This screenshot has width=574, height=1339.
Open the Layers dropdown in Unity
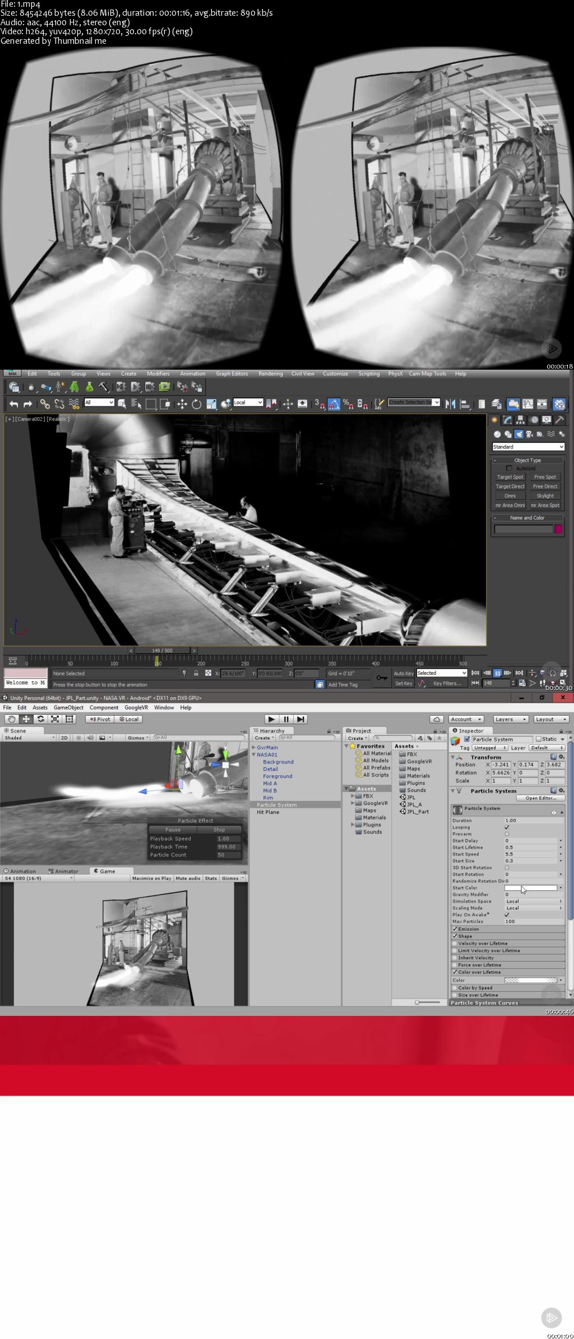pos(511,719)
